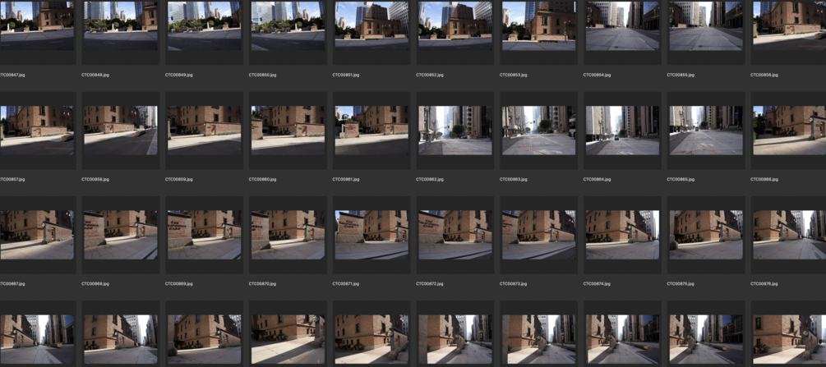826x367 pixels.
Task: Select the CTC00871.jpg thumbnail image
Action: [371, 235]
